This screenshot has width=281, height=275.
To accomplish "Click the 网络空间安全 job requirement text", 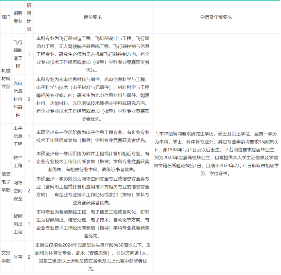I will click(x=93, y=191).
